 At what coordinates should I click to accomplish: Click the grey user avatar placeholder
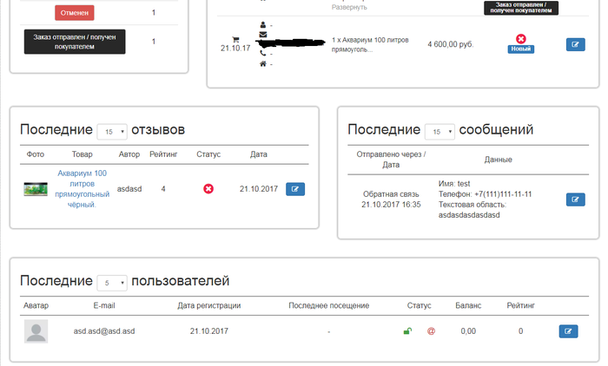(36, 331)
